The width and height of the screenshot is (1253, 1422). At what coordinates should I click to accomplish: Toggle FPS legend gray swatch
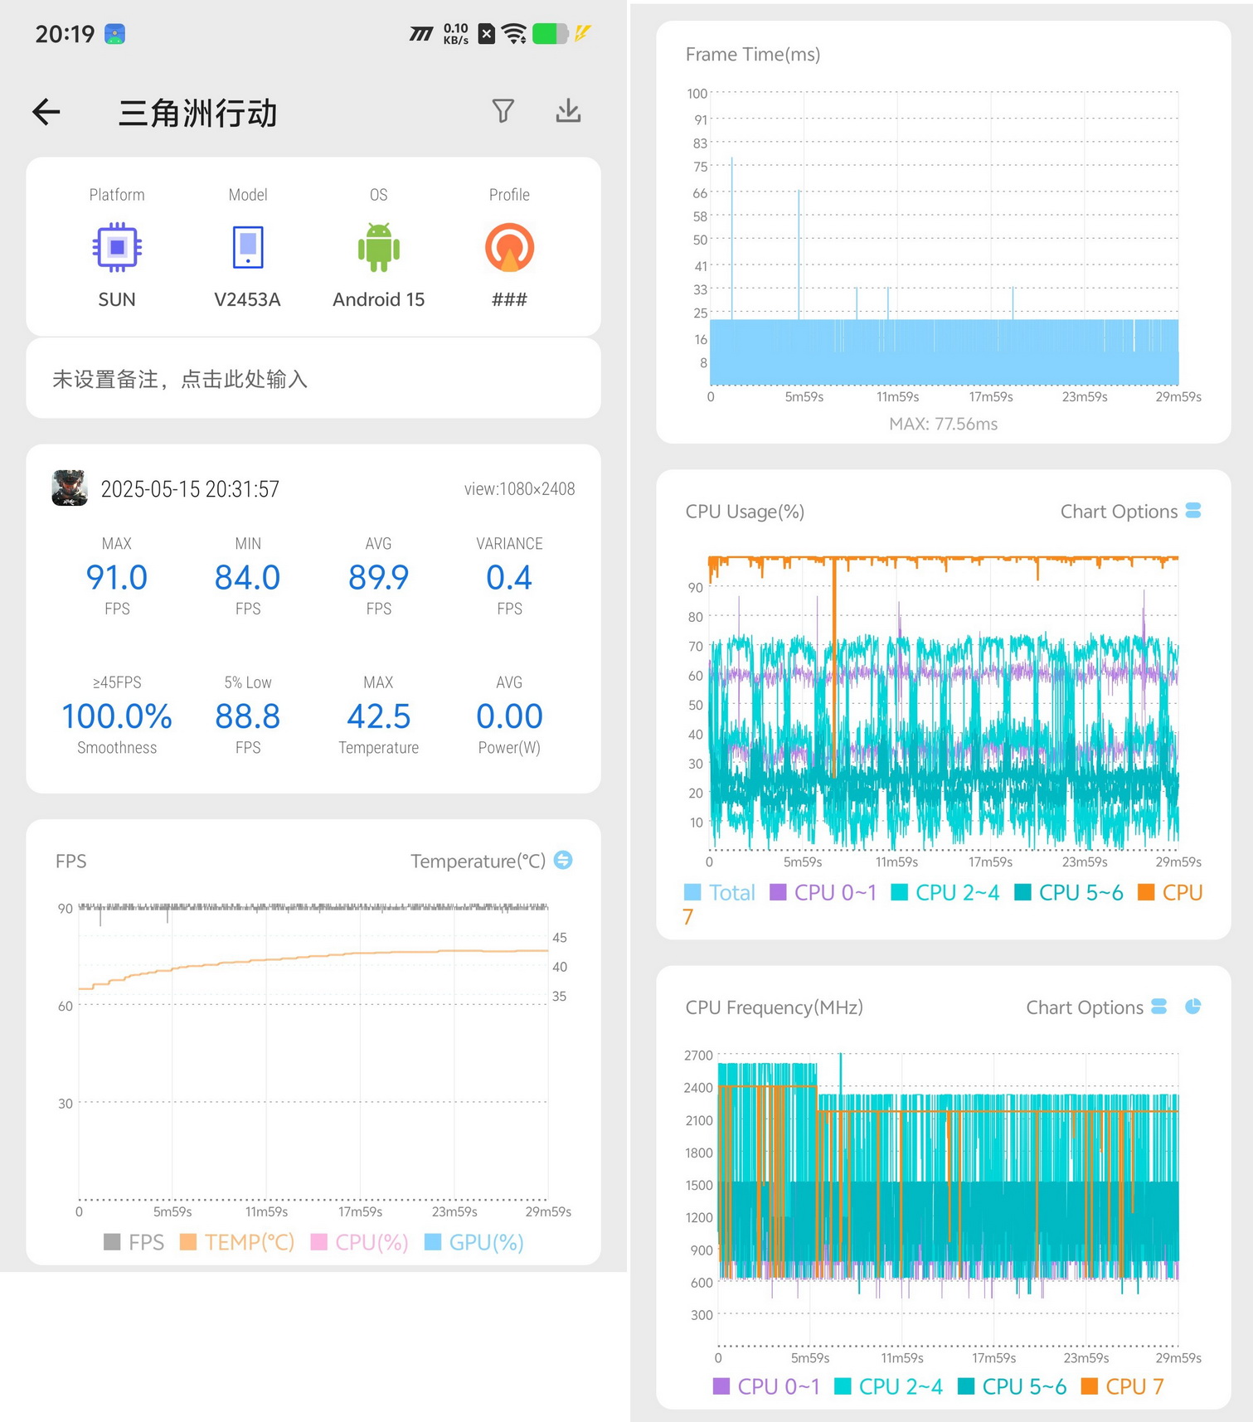click(112, 1242)
